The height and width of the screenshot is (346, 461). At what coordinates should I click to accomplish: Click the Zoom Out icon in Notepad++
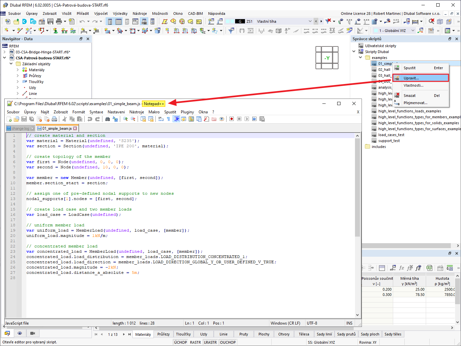coord(133,119)
